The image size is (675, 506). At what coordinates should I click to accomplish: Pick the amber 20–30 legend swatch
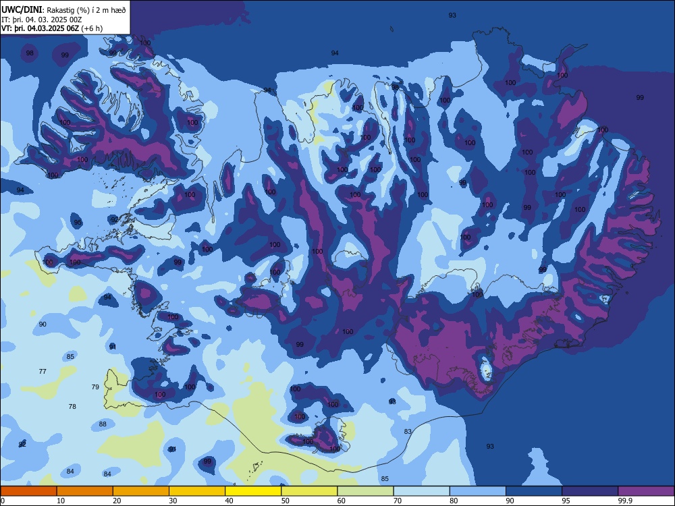(x=141, y=491)
